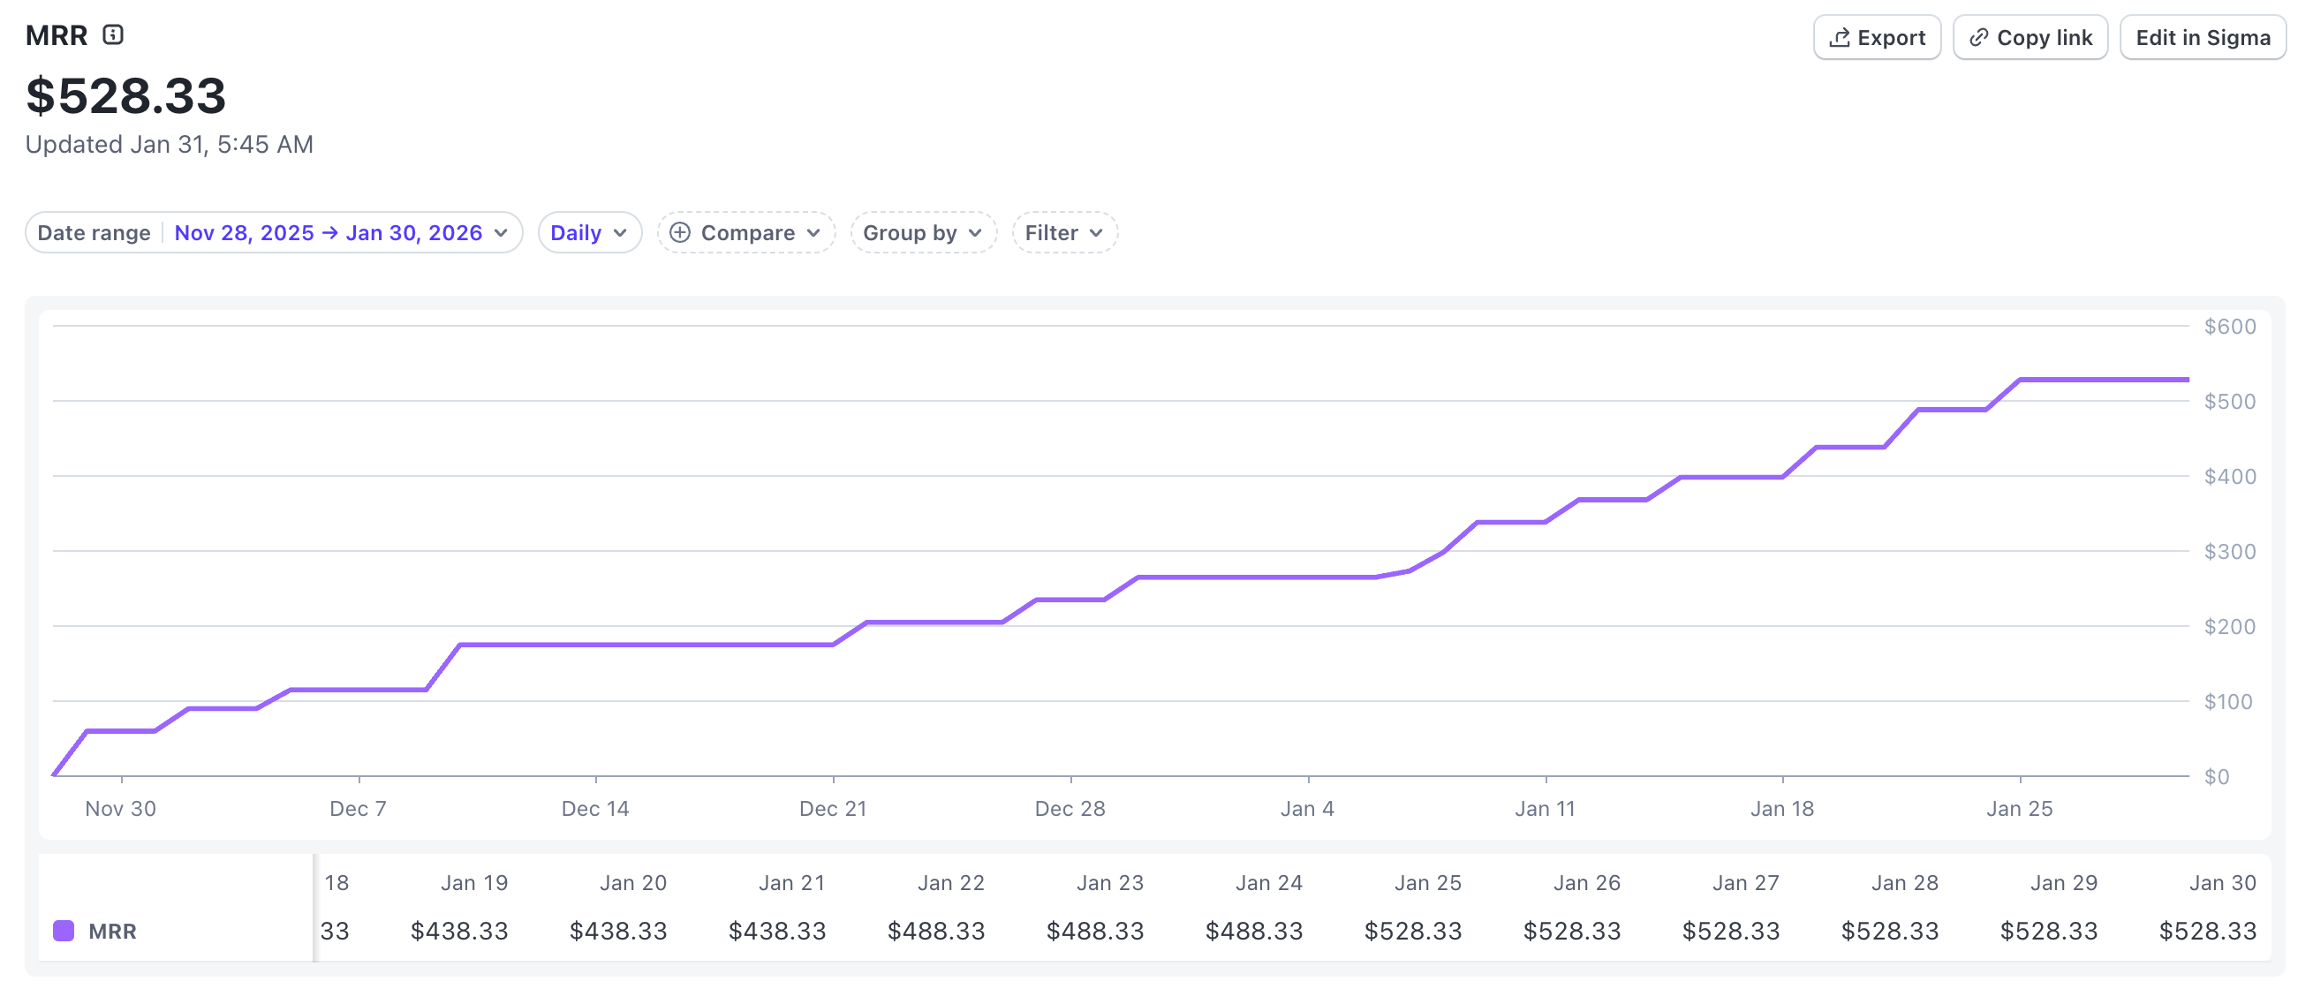Click the MRR row label in table
Viewport: 2298px width, 989px height.
112,931
